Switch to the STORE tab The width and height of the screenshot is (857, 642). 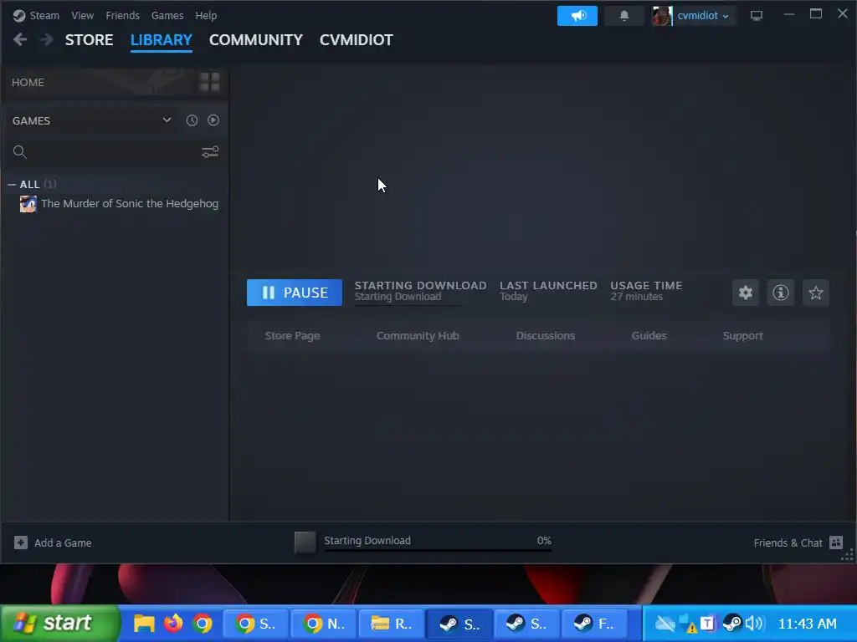click(89, 40)
